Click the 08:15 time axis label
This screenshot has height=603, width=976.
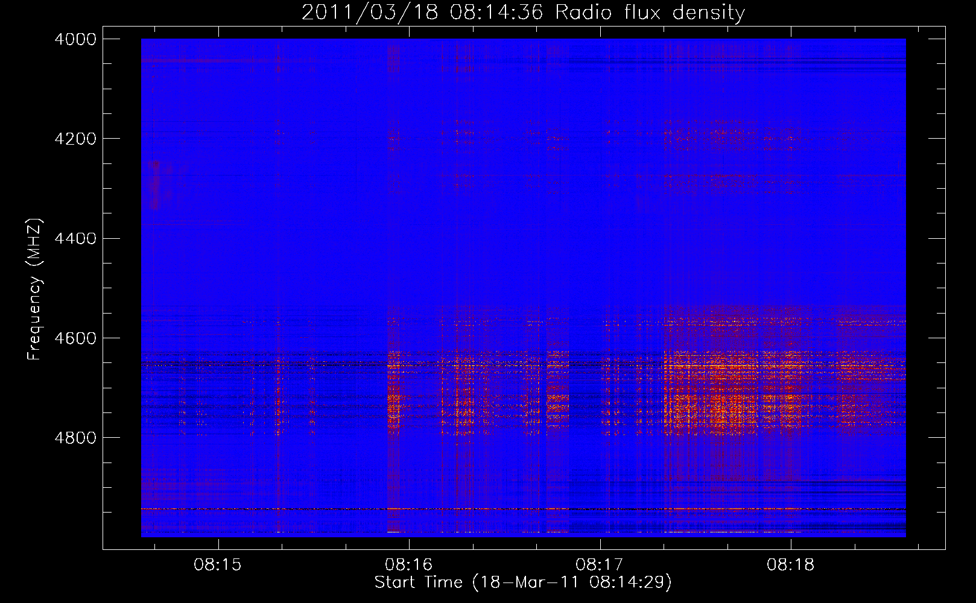point(218,565)
